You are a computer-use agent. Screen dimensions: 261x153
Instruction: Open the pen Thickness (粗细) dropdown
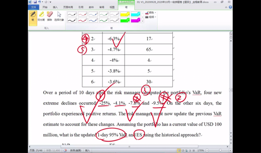(151, 17)
